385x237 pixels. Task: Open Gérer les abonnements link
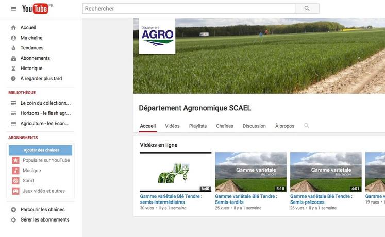click(45, 220)
